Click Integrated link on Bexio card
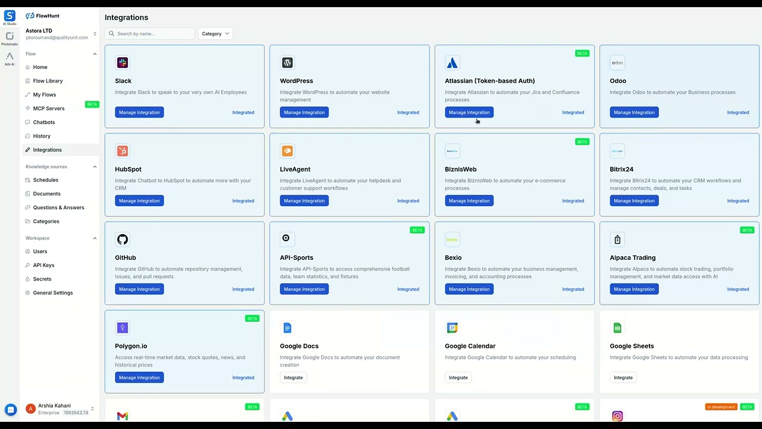Screen dimensions: 762x429 (573, 289)
